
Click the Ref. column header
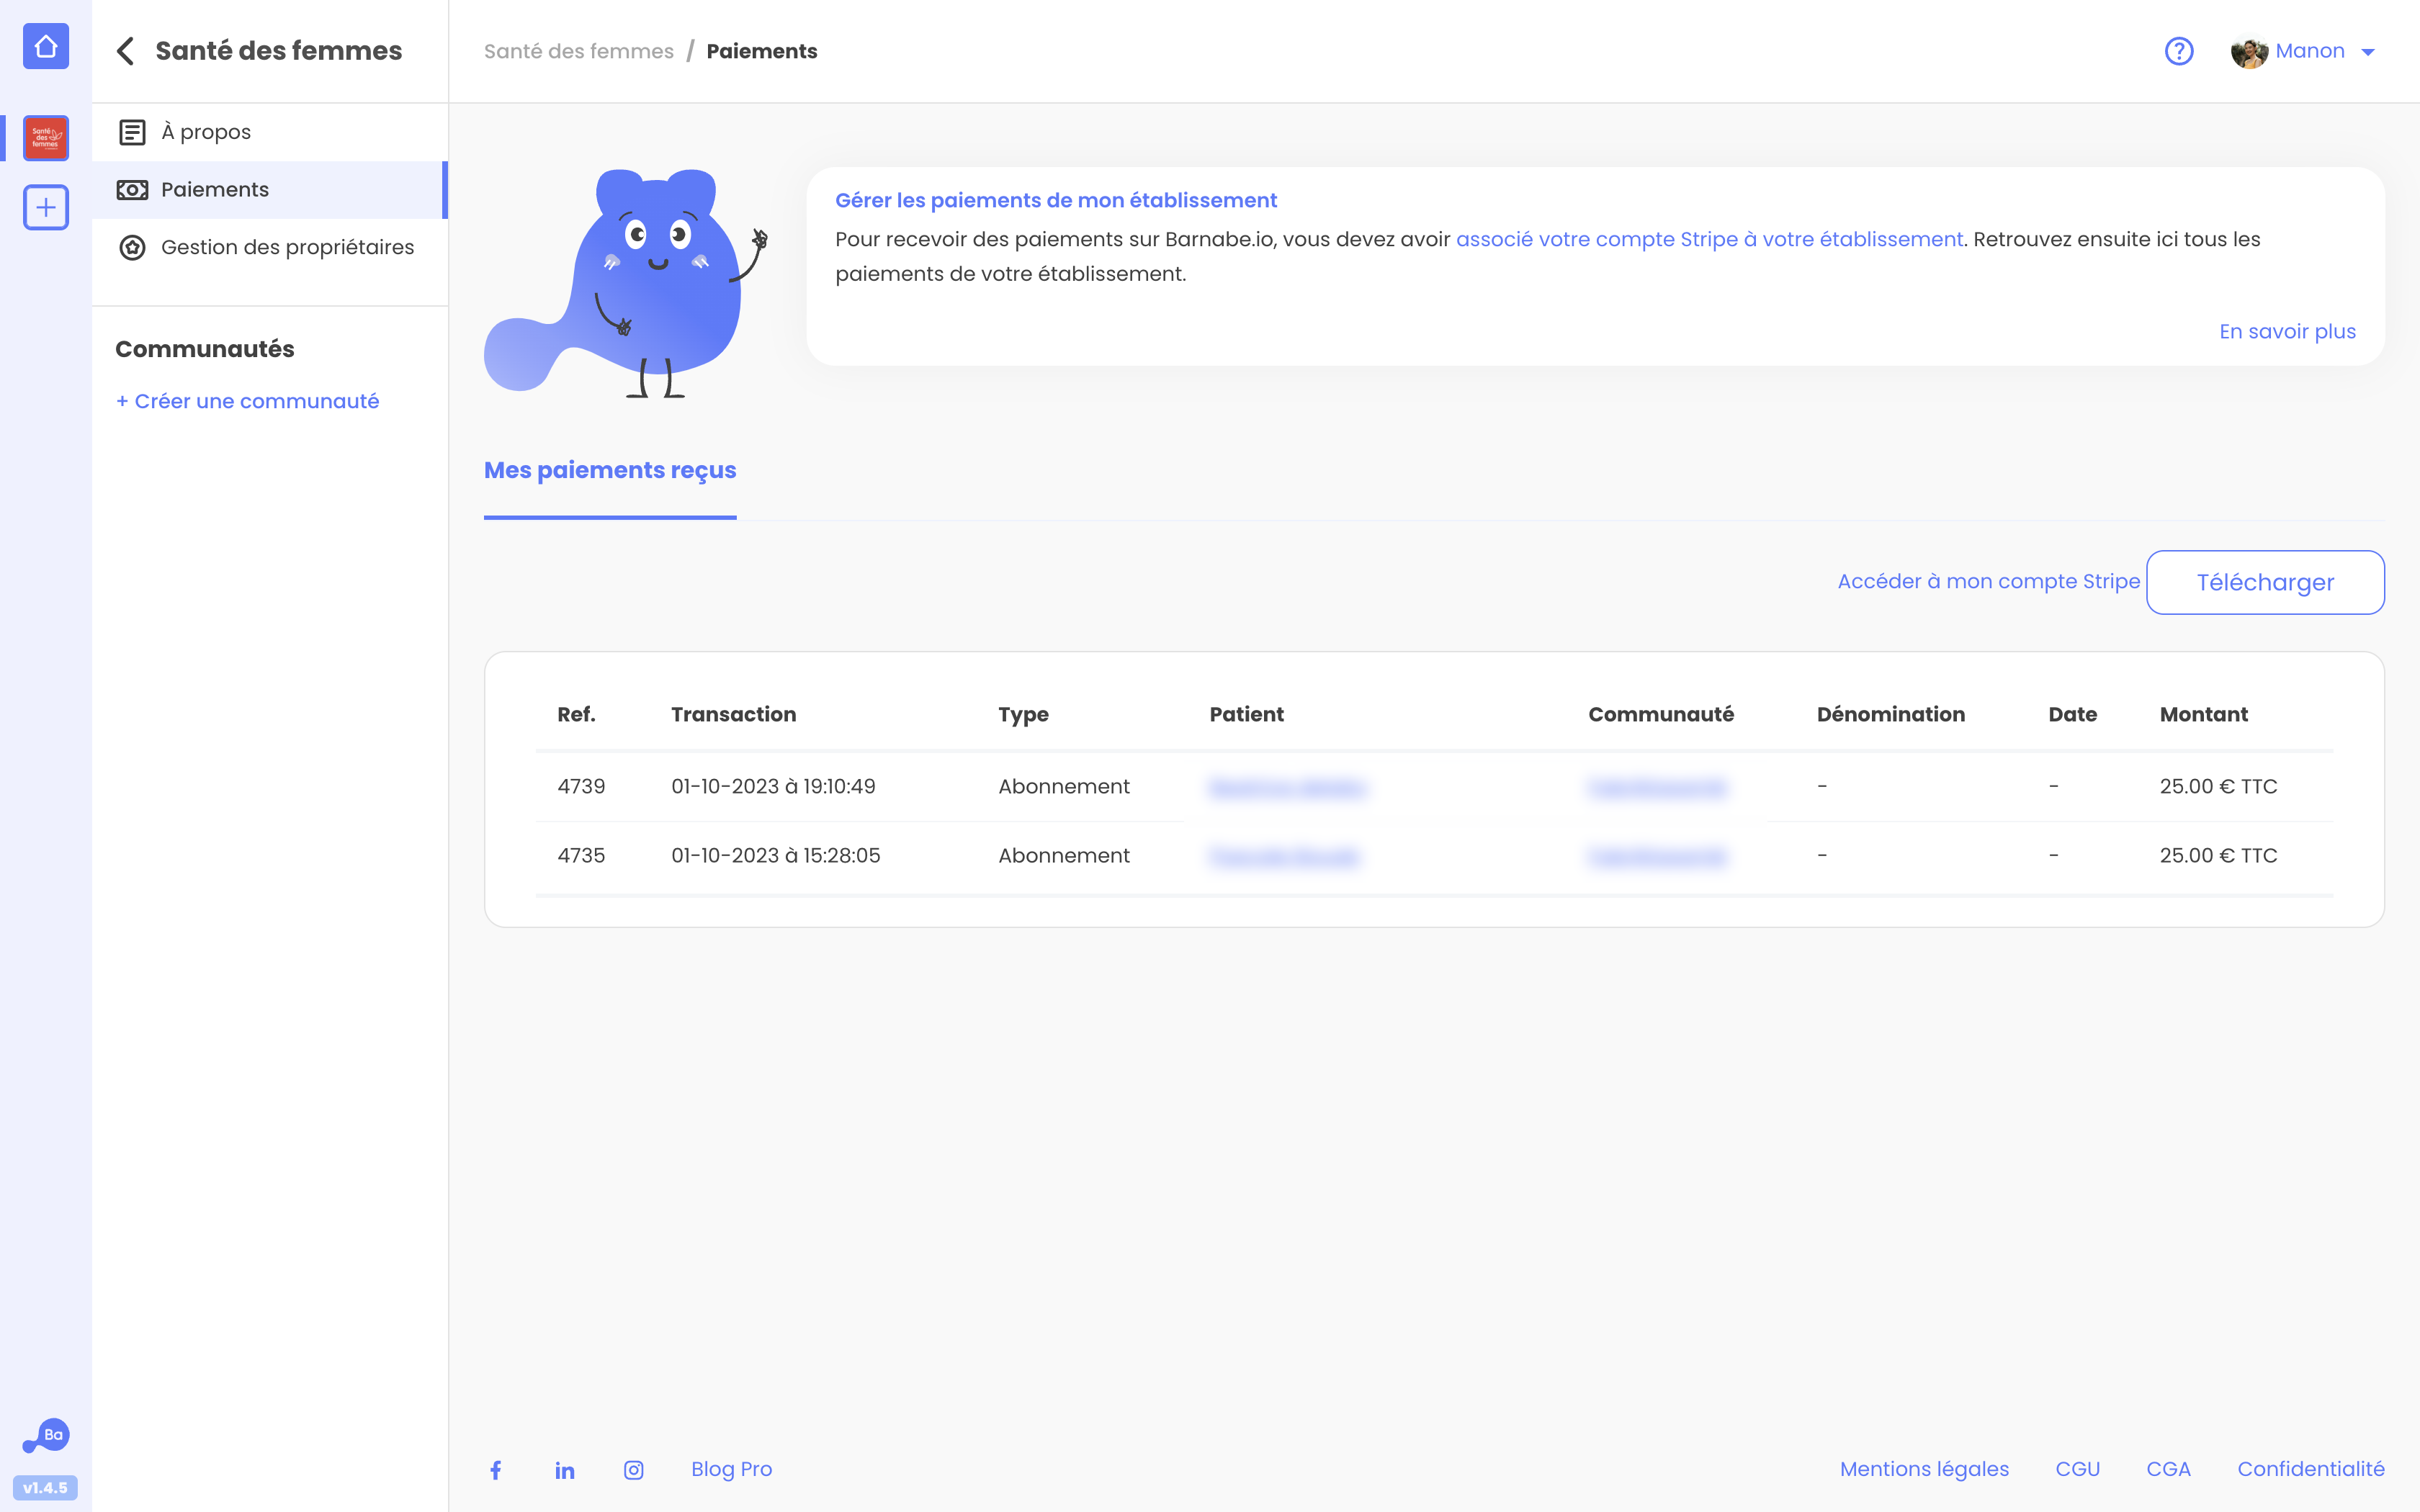click(x=576, y=714)
